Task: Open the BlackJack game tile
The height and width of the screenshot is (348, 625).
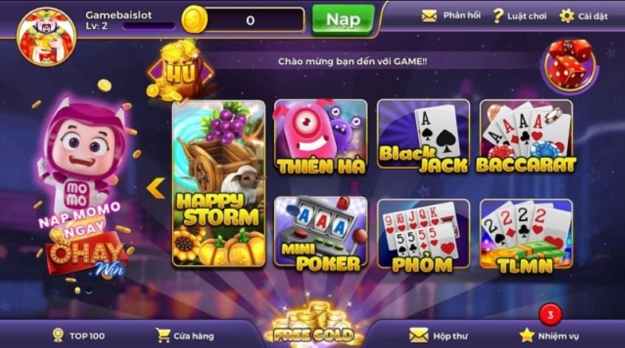Action: coord(423,136)
